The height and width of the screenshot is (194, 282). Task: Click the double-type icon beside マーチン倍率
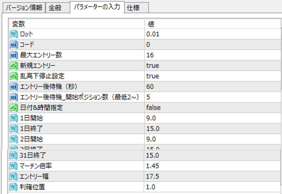14,166
